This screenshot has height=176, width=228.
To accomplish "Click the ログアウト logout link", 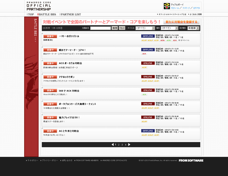I will (197, 8).
